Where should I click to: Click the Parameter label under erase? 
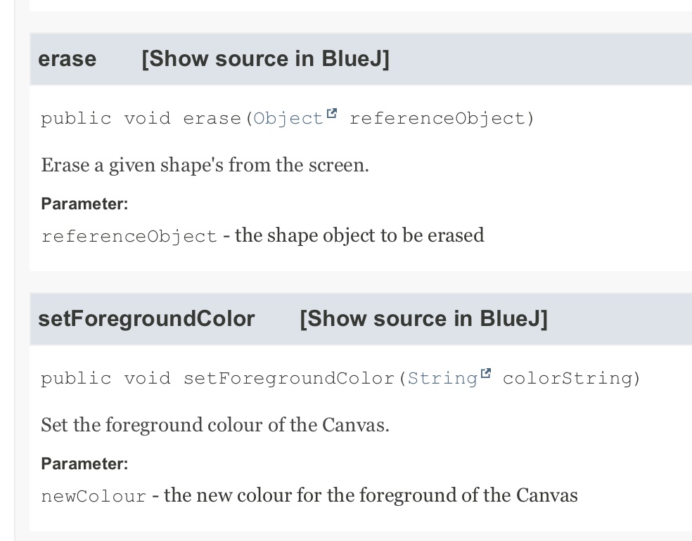(84, 204)
